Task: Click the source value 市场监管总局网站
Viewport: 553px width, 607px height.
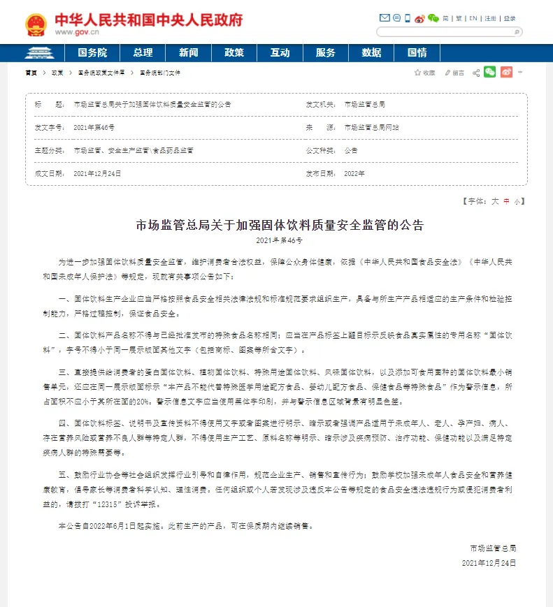Action: [371, 127]
